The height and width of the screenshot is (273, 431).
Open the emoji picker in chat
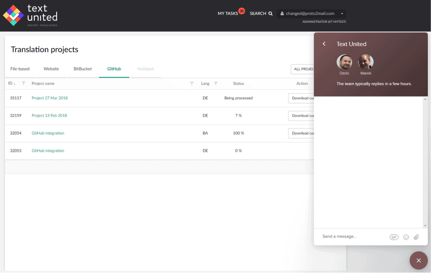[406, 237]
